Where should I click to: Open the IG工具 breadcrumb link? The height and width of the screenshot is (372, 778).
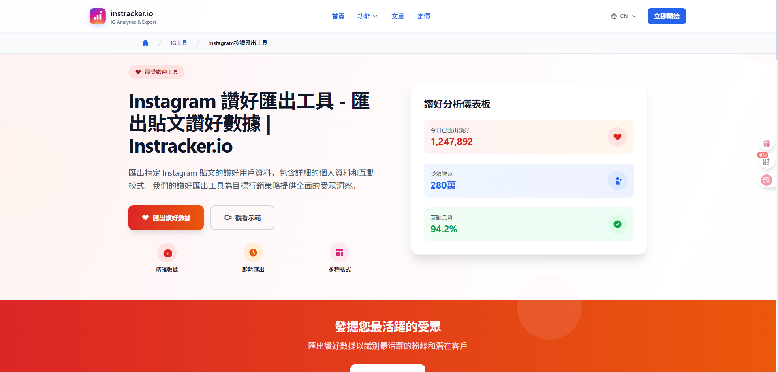click(x=179, y=43)
